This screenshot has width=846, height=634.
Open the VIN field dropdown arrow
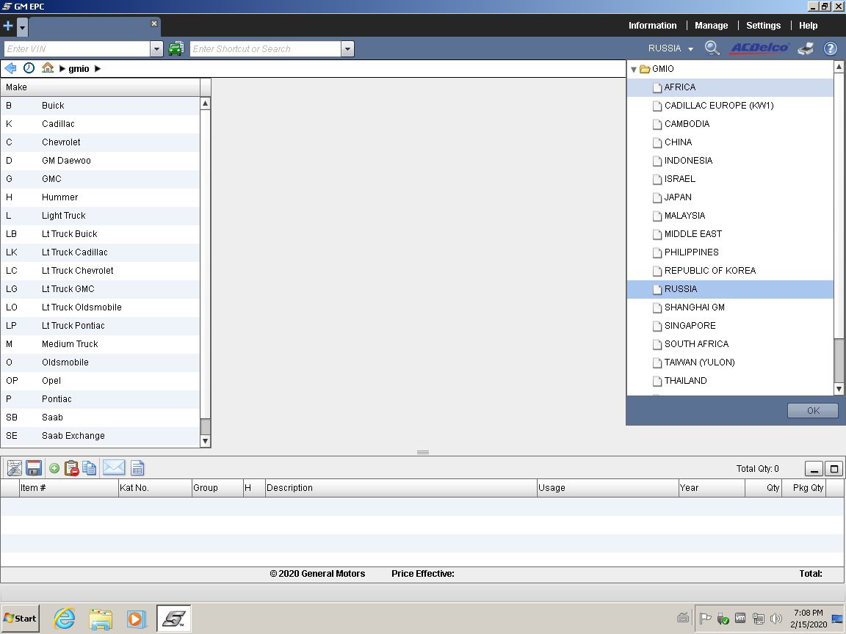click(156, 49)
